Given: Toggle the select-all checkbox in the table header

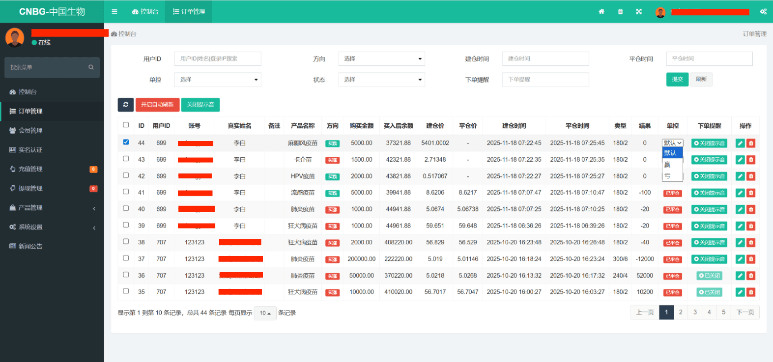Looking at the screenshot, I should click(126, 125).
